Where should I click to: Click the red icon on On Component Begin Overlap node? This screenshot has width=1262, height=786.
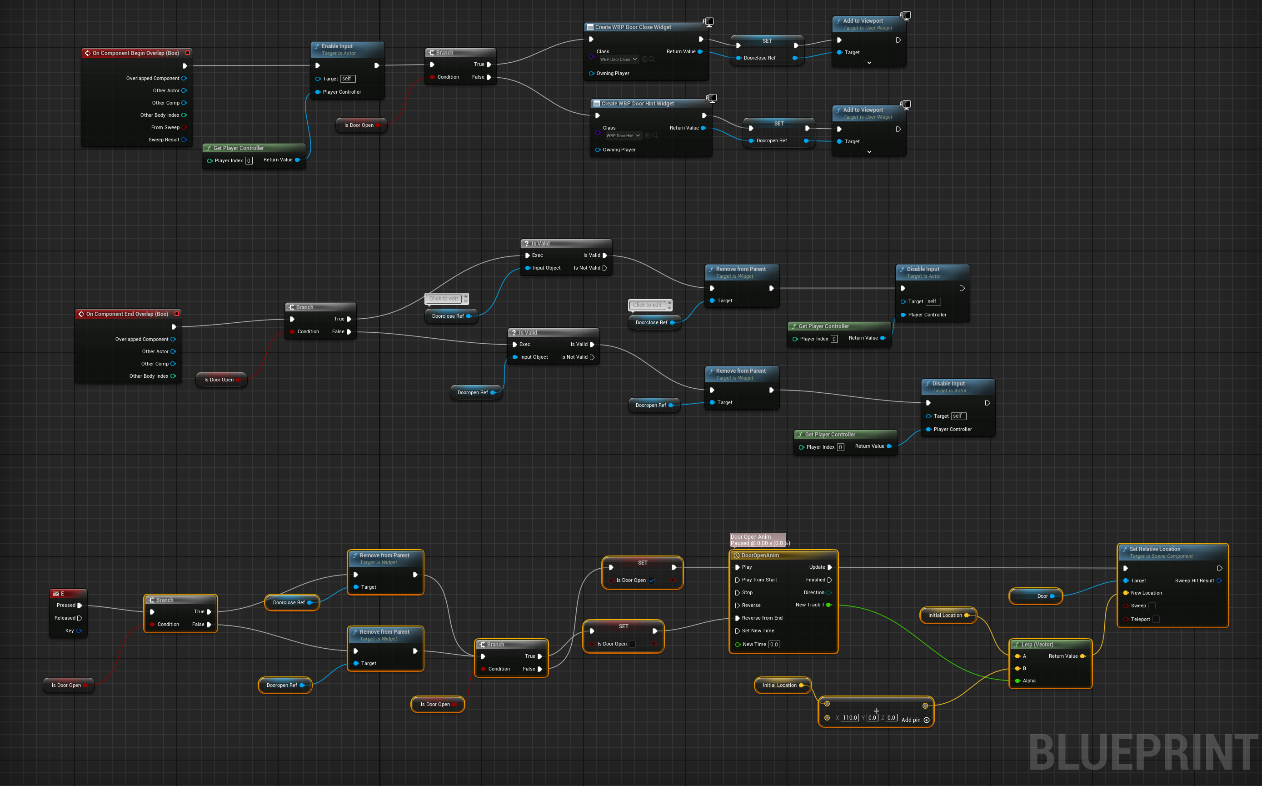[x=189, y=52]
